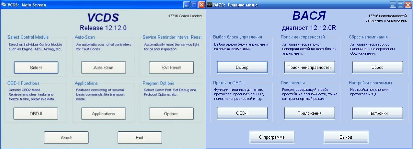Click the large VCDS logo title
The image size is (413, 149).
[x=103, y=17]
